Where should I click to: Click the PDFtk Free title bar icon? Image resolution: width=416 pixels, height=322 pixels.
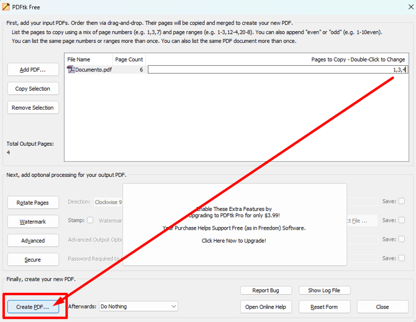6,7
